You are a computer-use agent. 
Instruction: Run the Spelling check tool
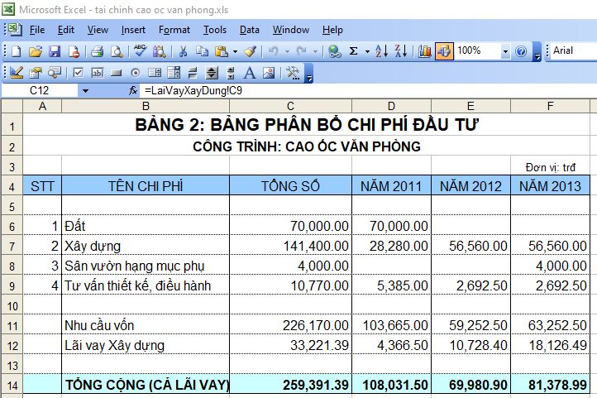(141, 51)
